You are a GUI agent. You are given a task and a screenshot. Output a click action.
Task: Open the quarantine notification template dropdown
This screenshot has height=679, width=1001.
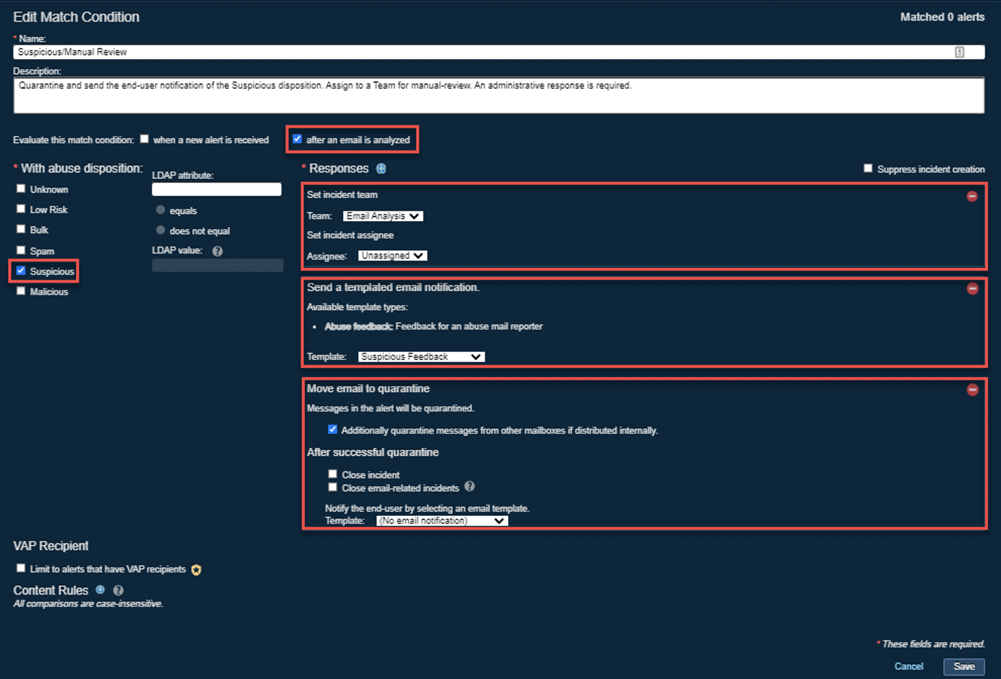(x=441, y=520)
